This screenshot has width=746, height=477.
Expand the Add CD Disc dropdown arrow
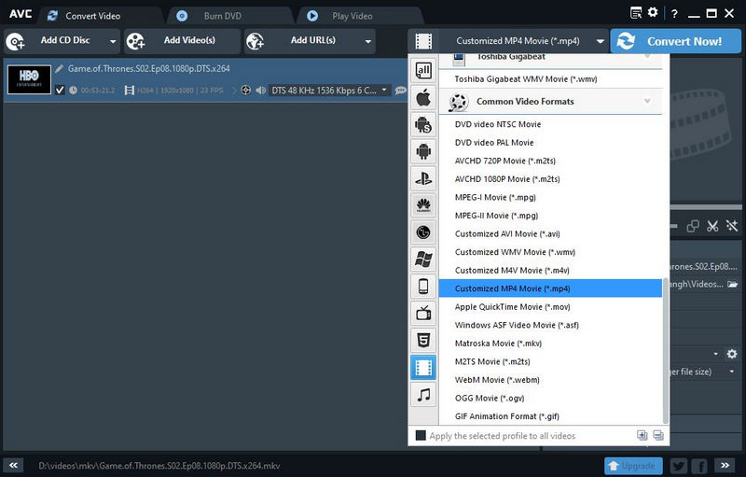tap(113, 42)
